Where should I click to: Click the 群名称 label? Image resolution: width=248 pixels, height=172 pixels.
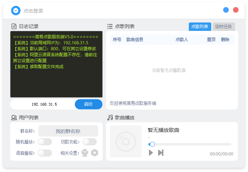tap(27, 131)
